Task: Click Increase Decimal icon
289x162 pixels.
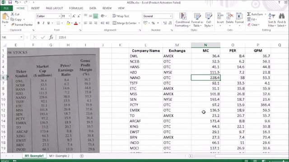Action: click(x=165, y=23)
